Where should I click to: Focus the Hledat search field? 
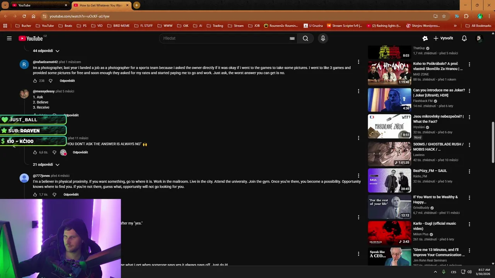tap(225, 38)
